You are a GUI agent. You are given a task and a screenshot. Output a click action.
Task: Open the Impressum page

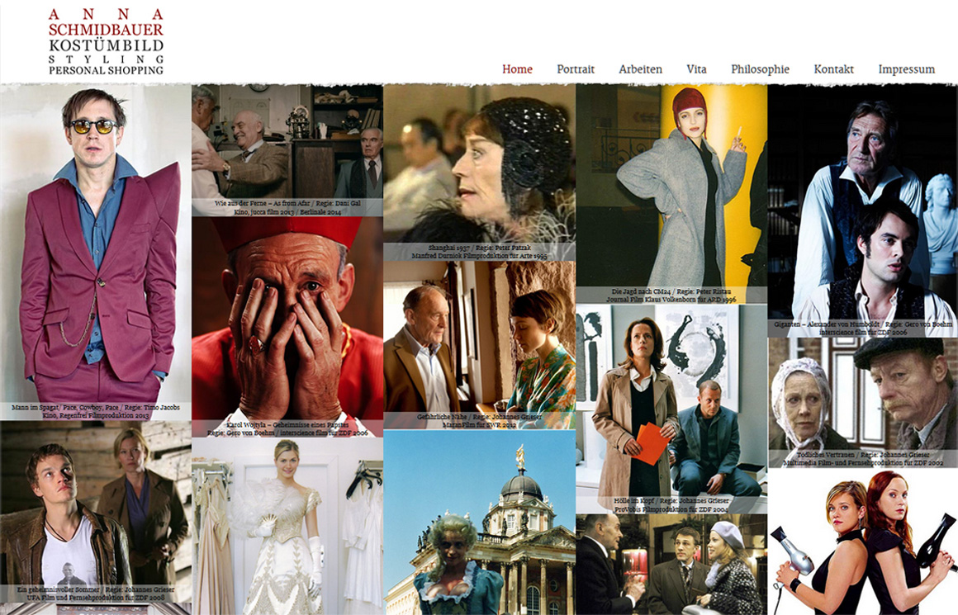(906, 69)
